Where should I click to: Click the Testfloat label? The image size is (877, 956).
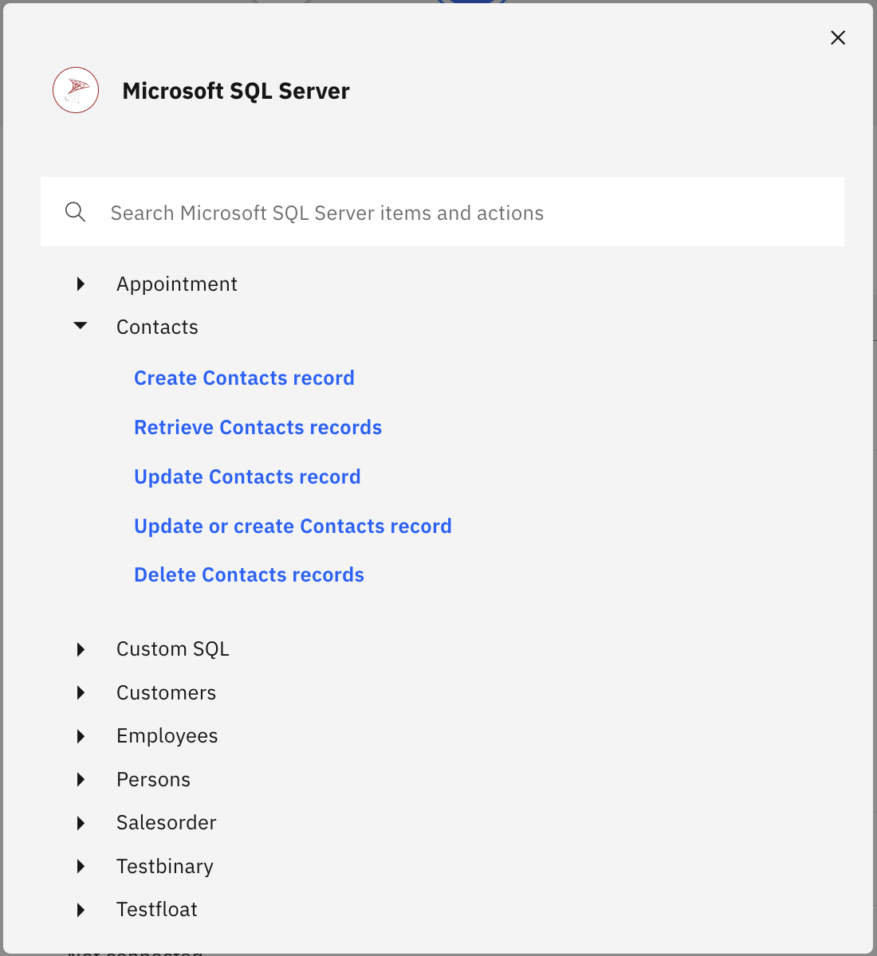tap(157, 910)
